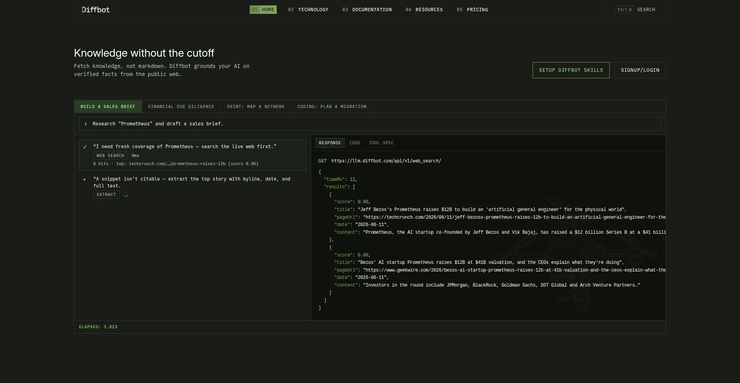This screenshot has height=383, width=740.
Task: Open the OSINT: Map a Network tab
Action: (x=256, y=106)
